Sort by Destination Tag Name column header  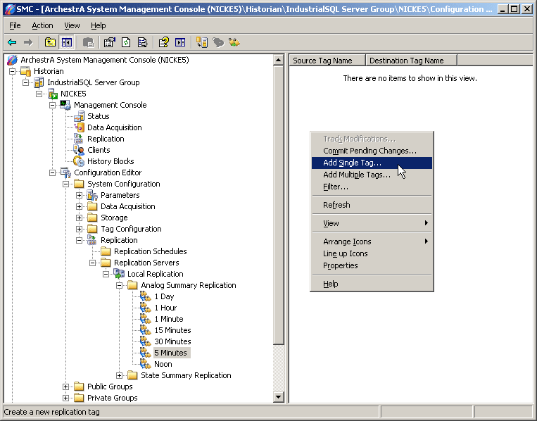(411, 61)
